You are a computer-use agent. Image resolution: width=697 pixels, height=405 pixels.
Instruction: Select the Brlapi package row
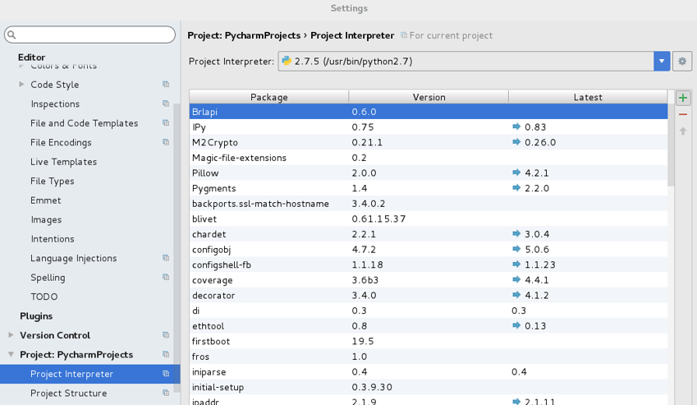click(x=429, y=112)
